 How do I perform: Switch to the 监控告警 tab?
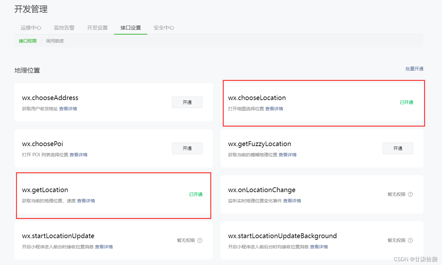tap(64, 28)
